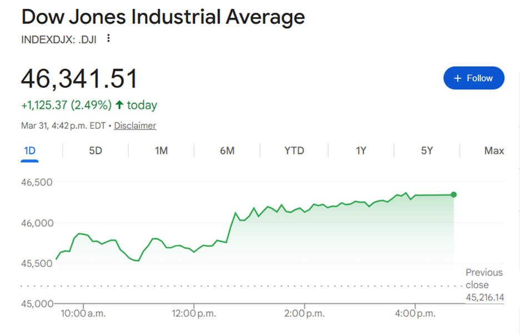
Task: Select the 5Y time range tab
Action: click(427, 151)
